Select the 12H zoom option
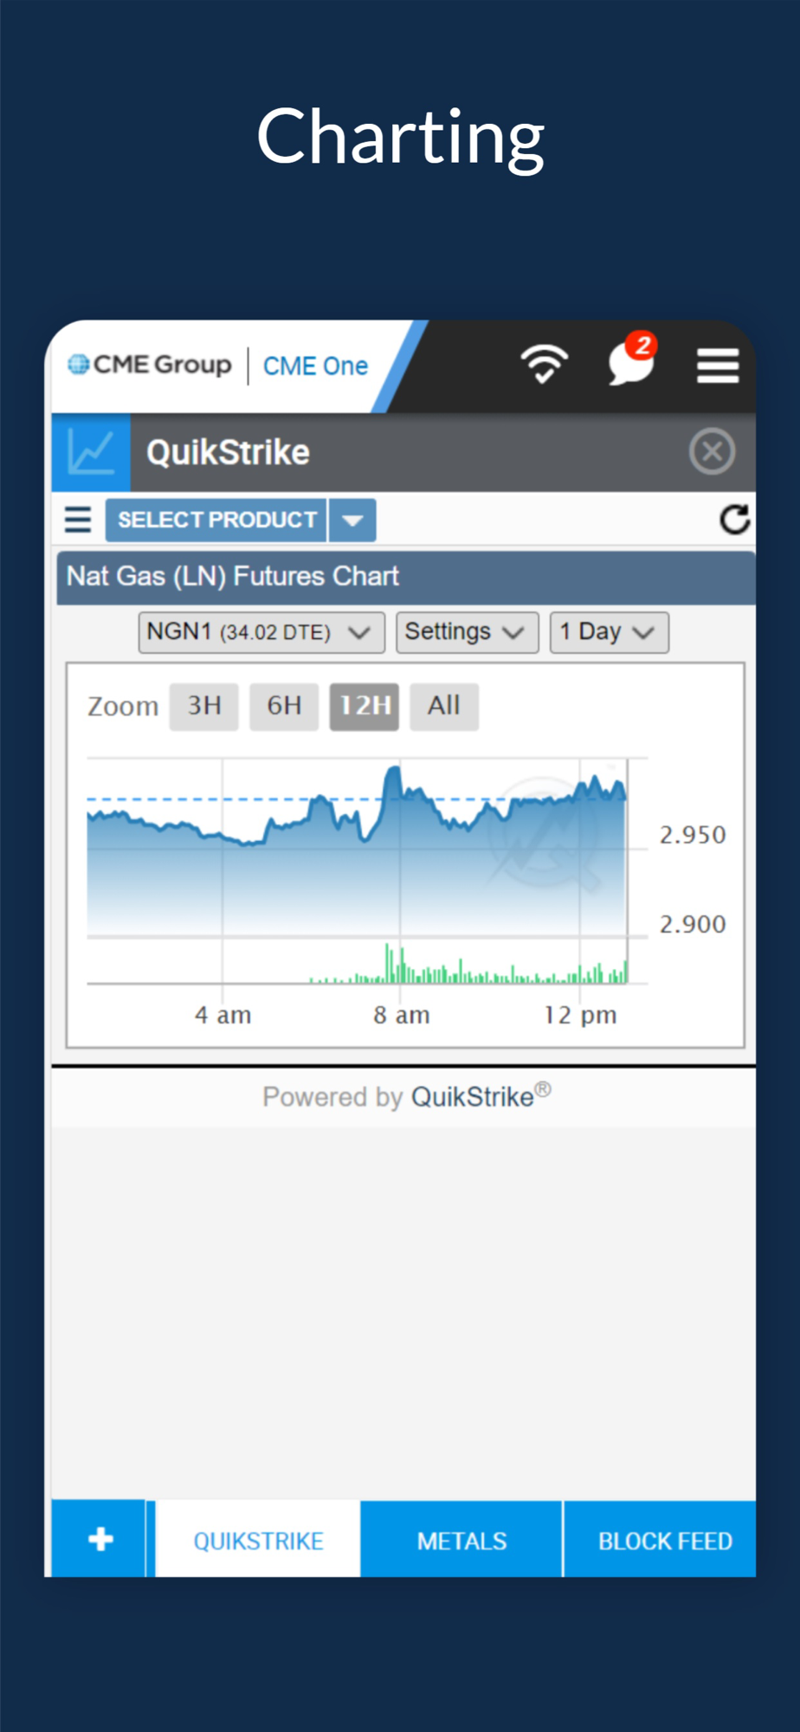Image resolution: width=800 pixels, height=1732 pixels. click(365, 706)
